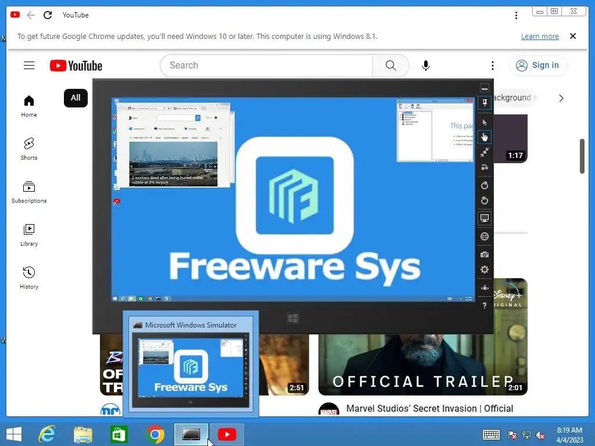Select rotation touch mode in simulator
The image size is (595, 446).
[485, 167]
